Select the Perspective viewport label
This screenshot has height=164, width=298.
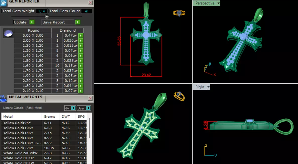click(x=205, y=3)
